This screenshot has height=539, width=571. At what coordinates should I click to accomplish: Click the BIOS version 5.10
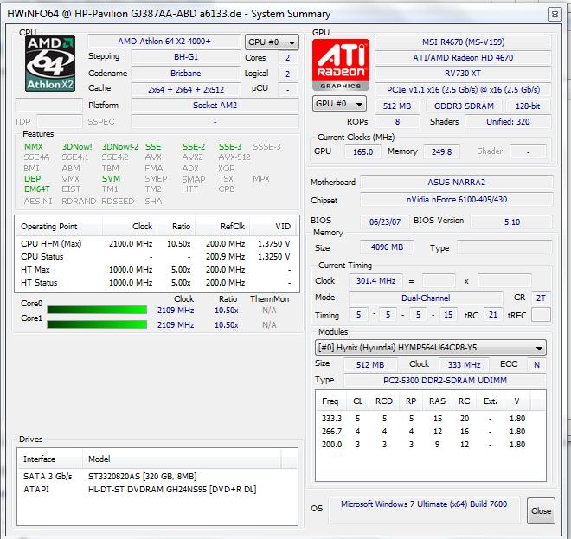coord(511,221)
